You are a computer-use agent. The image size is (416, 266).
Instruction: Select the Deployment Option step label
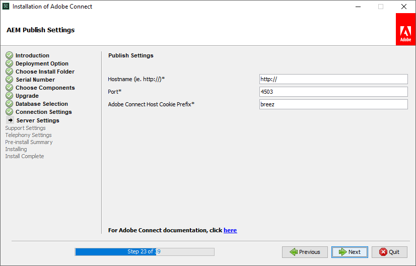click(42, 63)
